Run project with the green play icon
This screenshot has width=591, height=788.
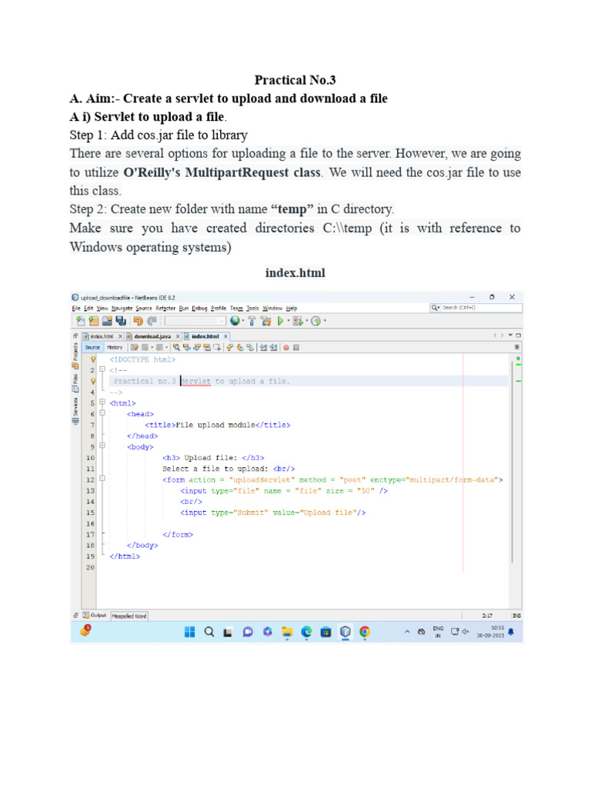(280, 321)
